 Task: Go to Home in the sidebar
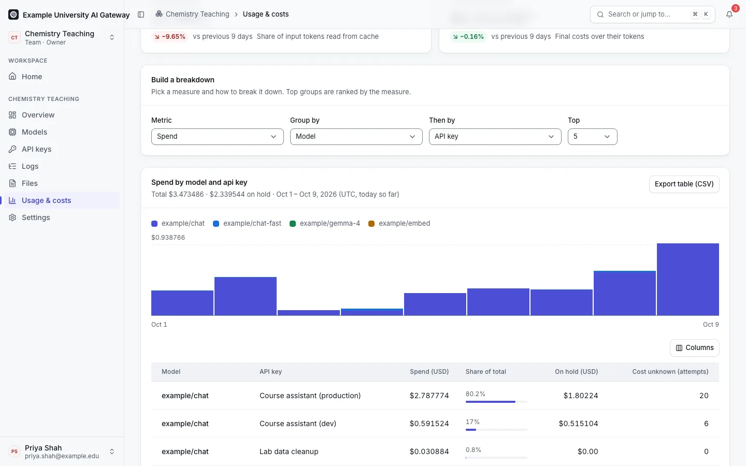coord(62,77)
